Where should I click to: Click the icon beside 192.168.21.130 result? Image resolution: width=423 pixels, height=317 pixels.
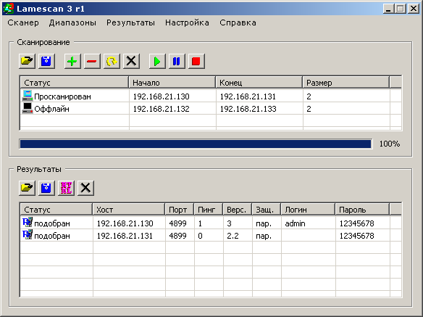tap(28, 223)
